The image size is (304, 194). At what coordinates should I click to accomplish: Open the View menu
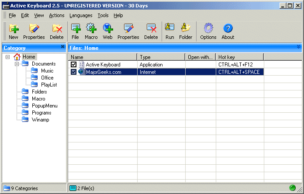click(x=39, y=15)
